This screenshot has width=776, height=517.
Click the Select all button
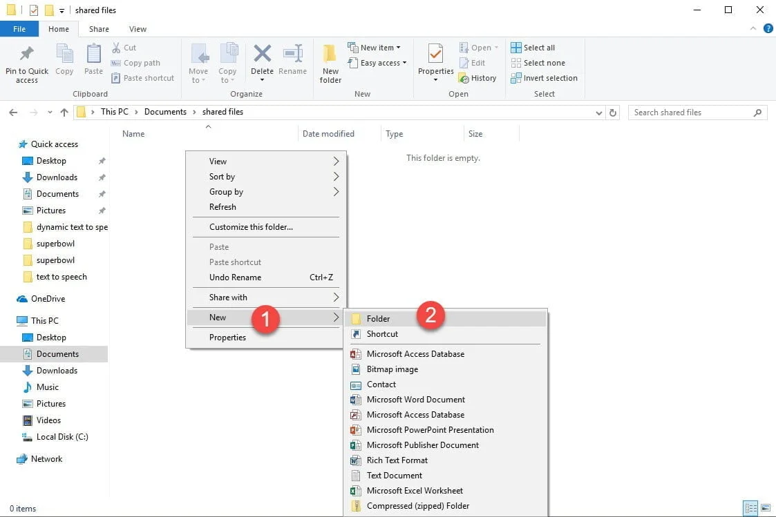pos(538,47)
